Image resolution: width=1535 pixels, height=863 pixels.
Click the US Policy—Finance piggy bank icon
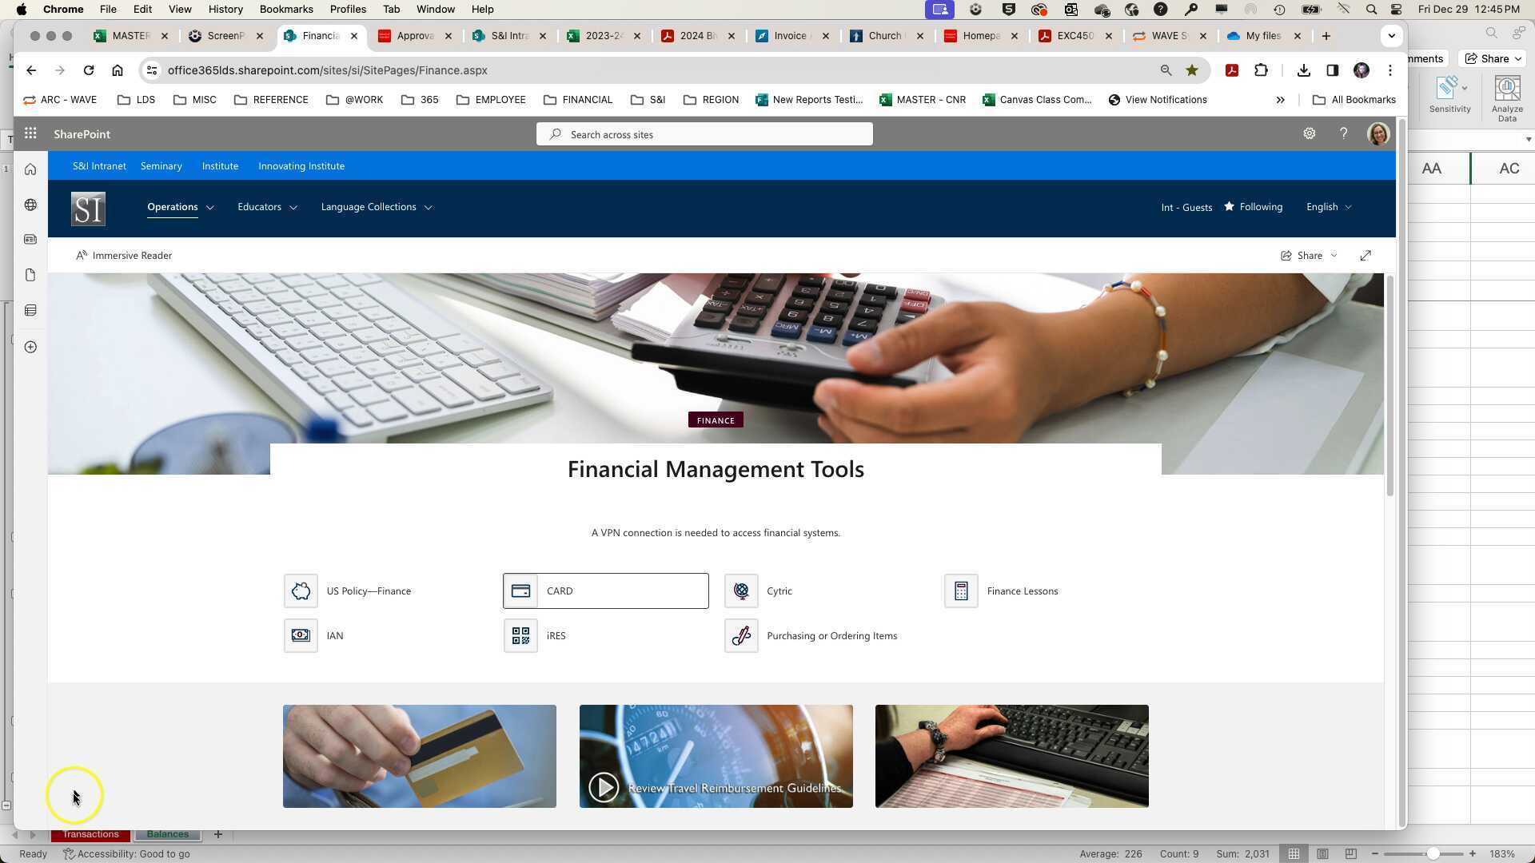(301, 591)
